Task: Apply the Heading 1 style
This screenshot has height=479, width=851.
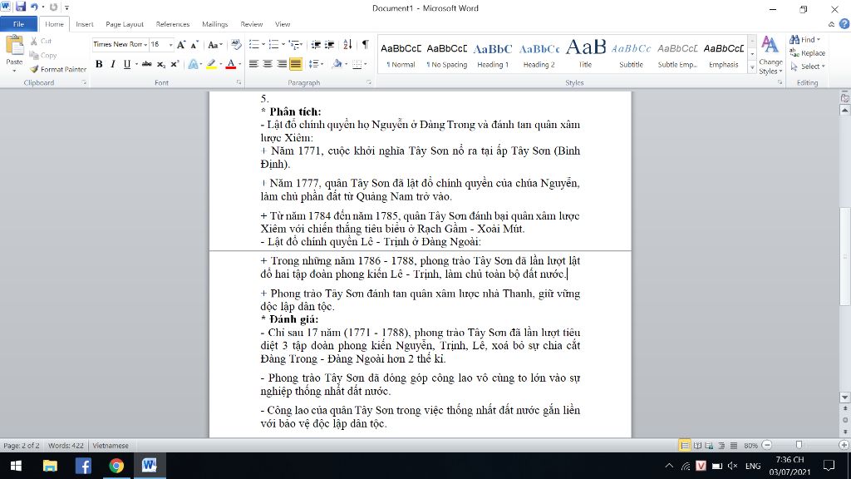Action: (493, 55)
